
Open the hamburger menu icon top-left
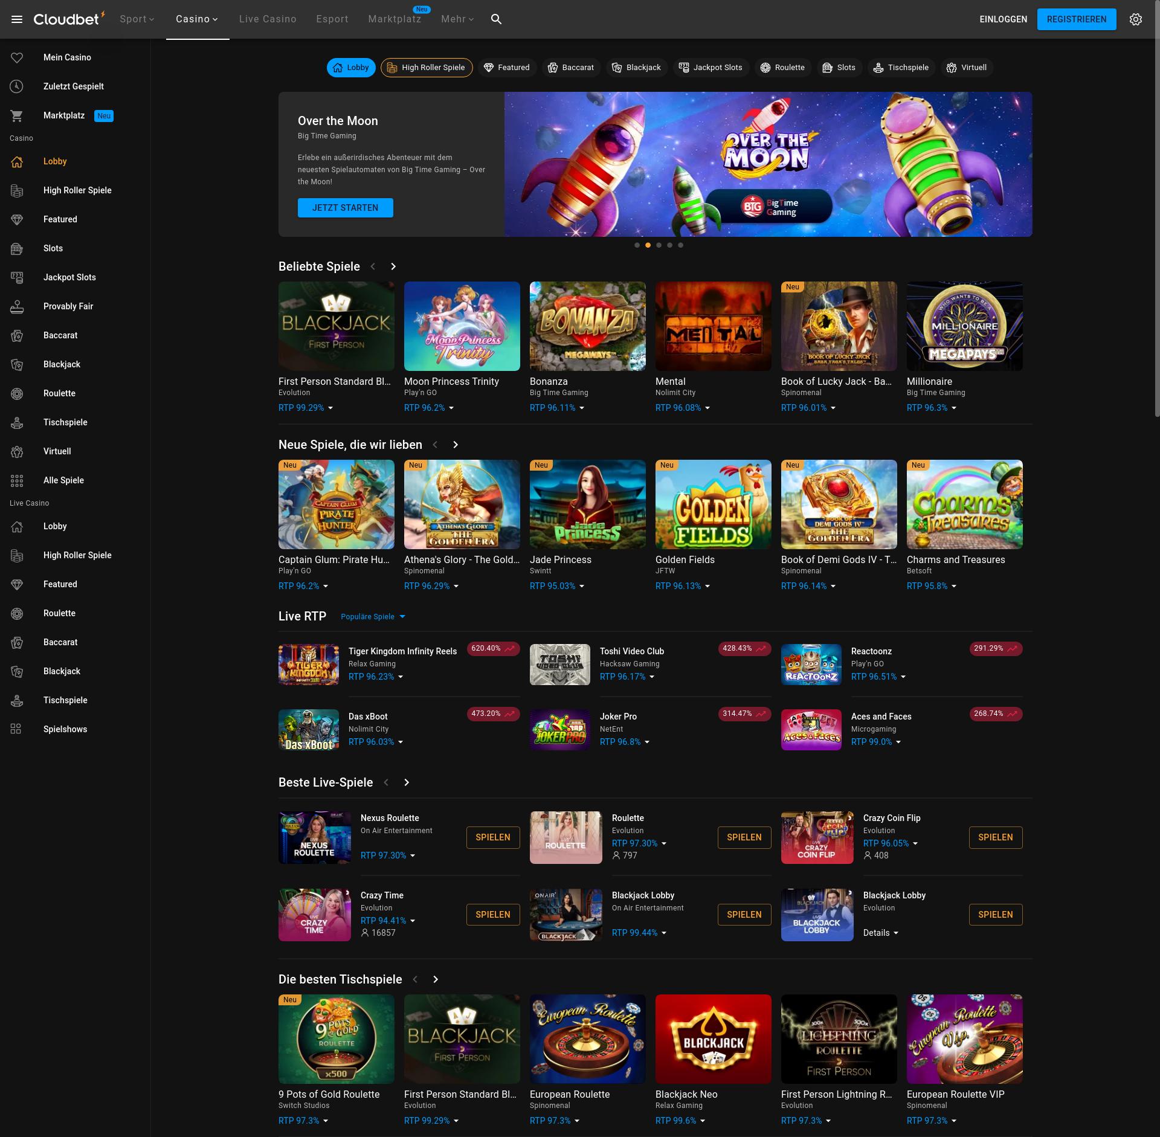(x=17, y=19)
